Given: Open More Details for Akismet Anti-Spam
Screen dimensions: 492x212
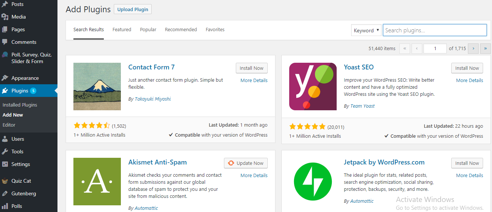Looking at the screenshot, I should pyautogui.click(x=254, y=175).
